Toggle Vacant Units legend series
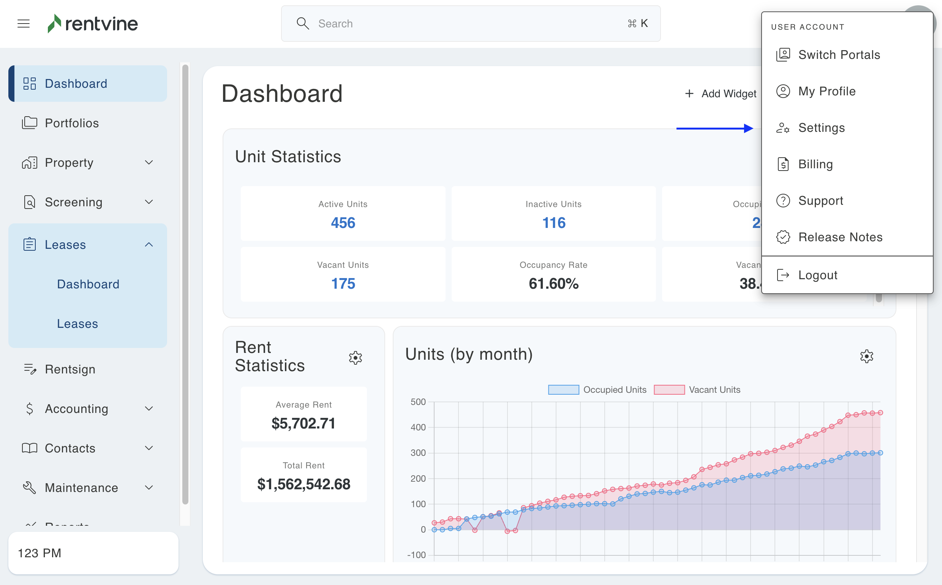 point(697,390)
